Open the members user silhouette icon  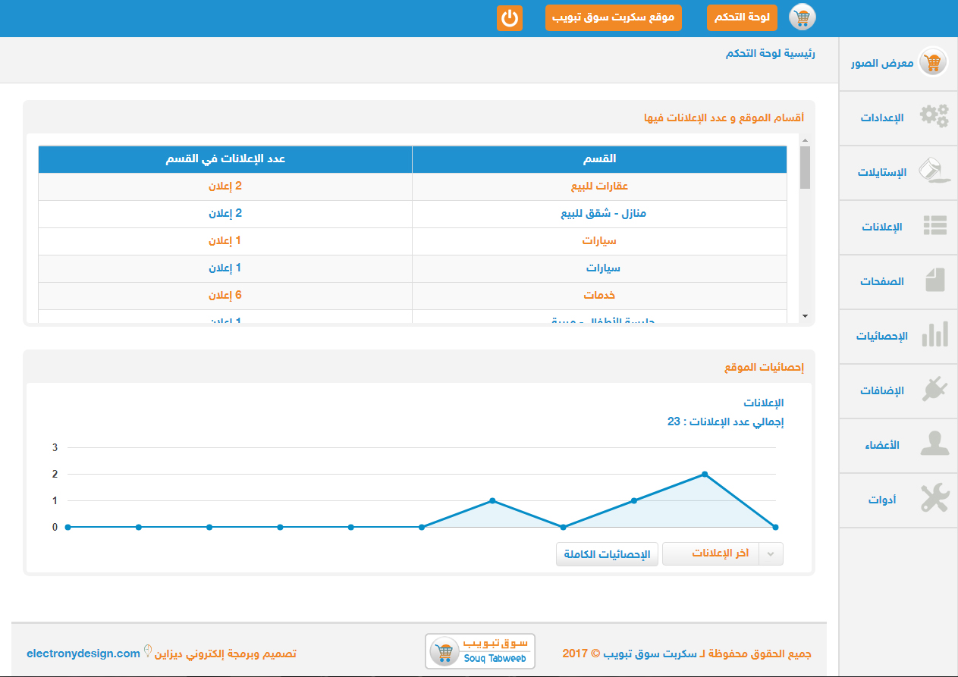tap(934, 444)
